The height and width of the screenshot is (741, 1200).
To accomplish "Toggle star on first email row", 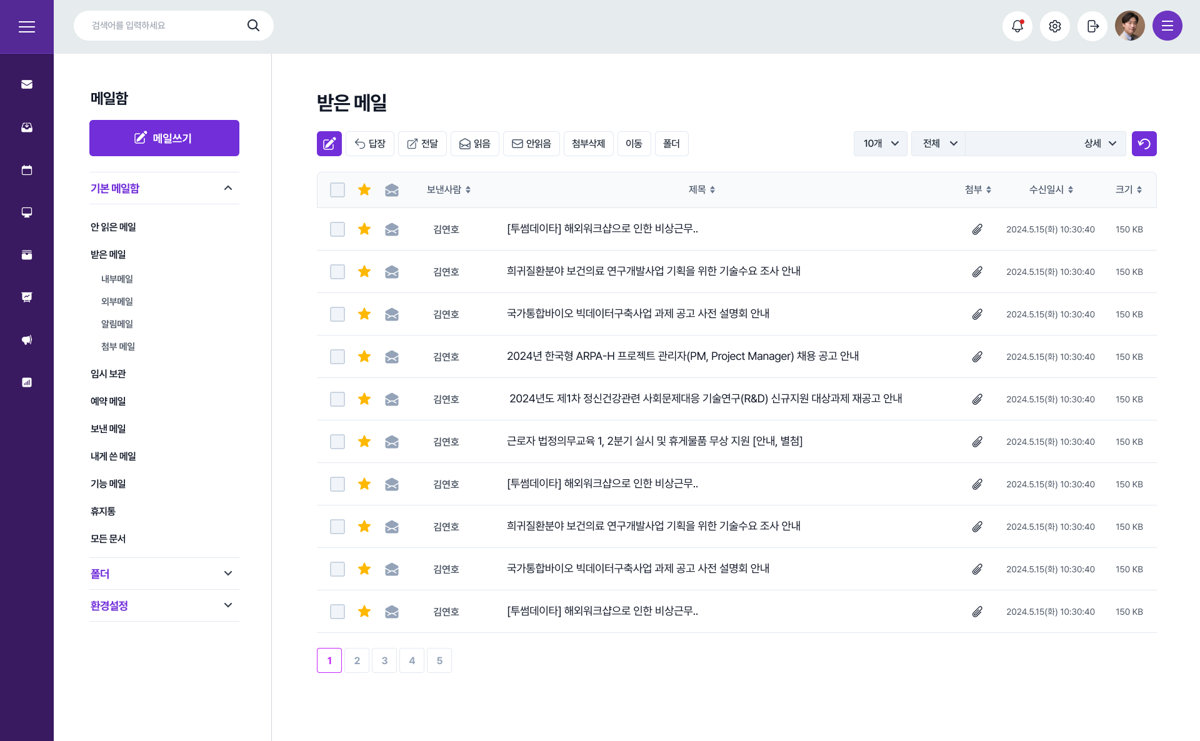I will click(x=364, y=229).
